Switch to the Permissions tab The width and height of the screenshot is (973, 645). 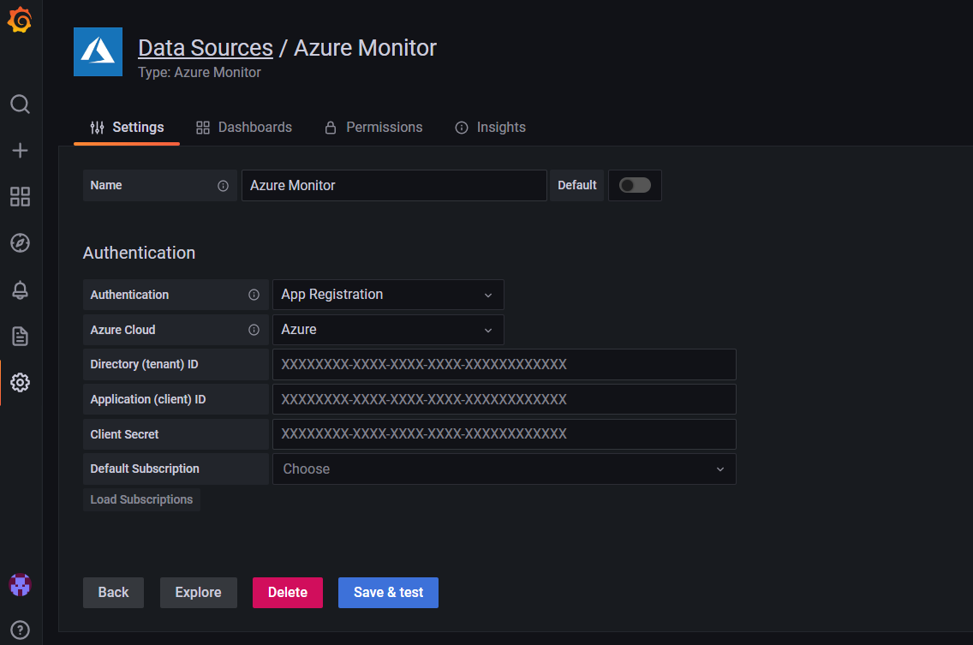pyautogui.click(x=384, y=127)
